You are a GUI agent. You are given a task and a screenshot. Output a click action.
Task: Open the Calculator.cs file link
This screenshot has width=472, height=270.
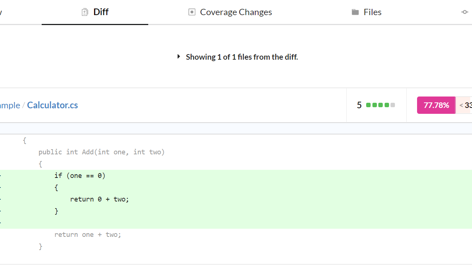coord(52,105)
